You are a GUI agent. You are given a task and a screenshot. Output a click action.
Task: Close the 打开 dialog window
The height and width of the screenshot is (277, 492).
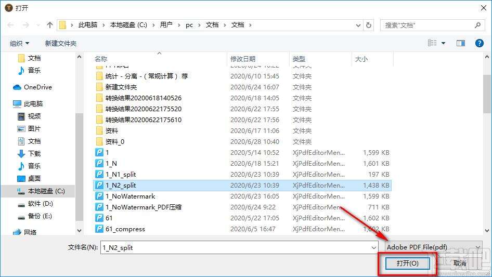pos(484,8)
